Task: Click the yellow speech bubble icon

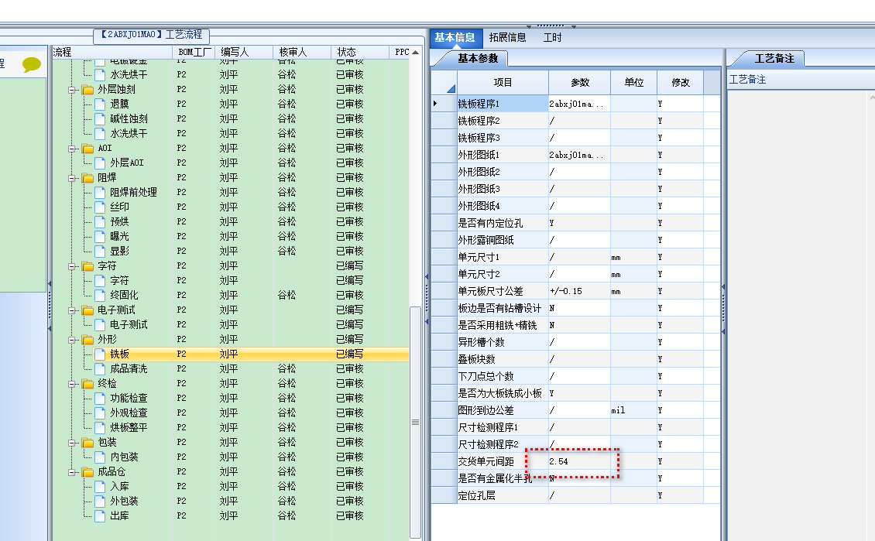Action: click(x=31, y=65)
